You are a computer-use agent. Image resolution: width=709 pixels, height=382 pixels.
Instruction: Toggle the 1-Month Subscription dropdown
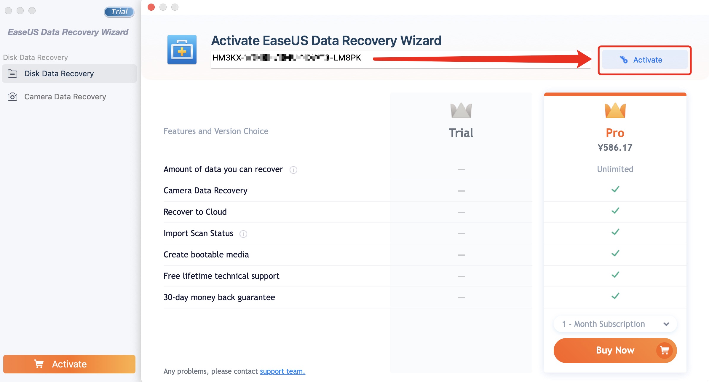coord(615,324)
